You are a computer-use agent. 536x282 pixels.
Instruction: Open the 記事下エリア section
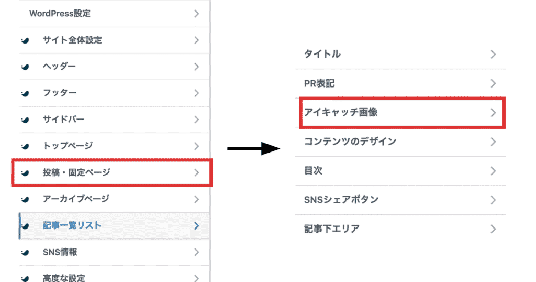coord(331,229)
